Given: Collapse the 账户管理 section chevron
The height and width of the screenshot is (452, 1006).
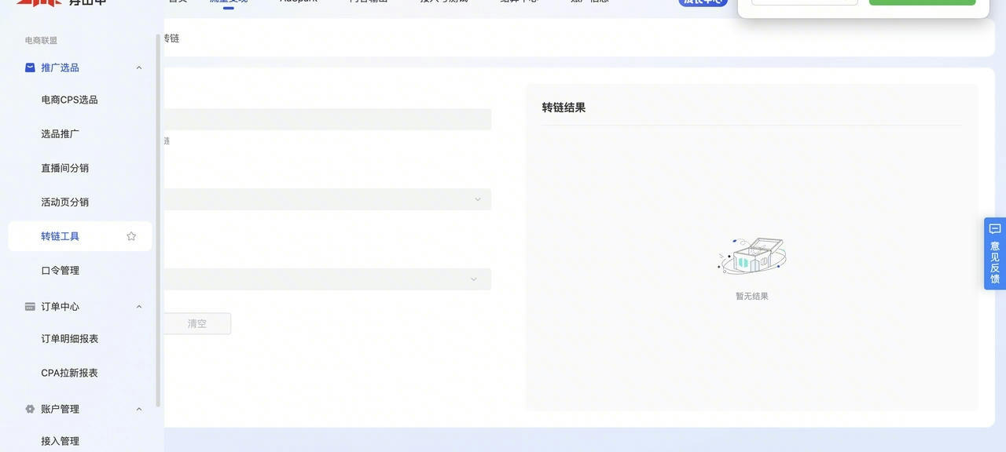Looking at the screenshot, I should click(139, 409).
